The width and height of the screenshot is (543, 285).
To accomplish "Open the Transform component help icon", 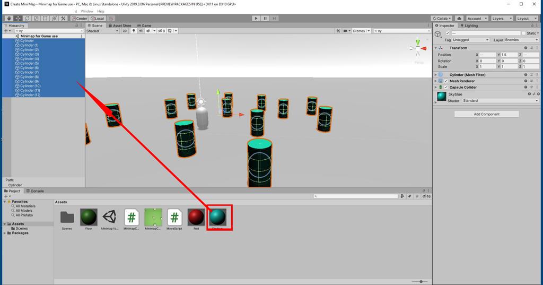I will pos(526,48).
